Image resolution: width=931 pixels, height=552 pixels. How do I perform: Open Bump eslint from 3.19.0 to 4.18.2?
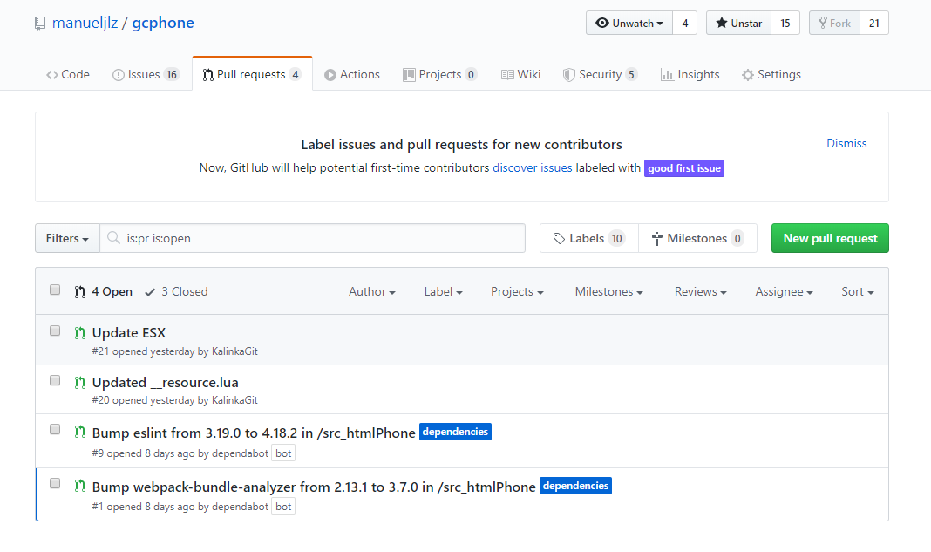pyautogui.click(x=254, y=433)
